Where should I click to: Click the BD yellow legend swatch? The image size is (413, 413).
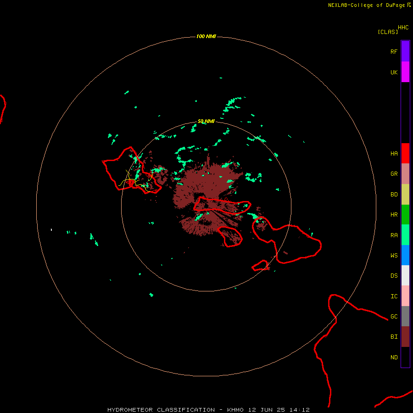[405, 194]
